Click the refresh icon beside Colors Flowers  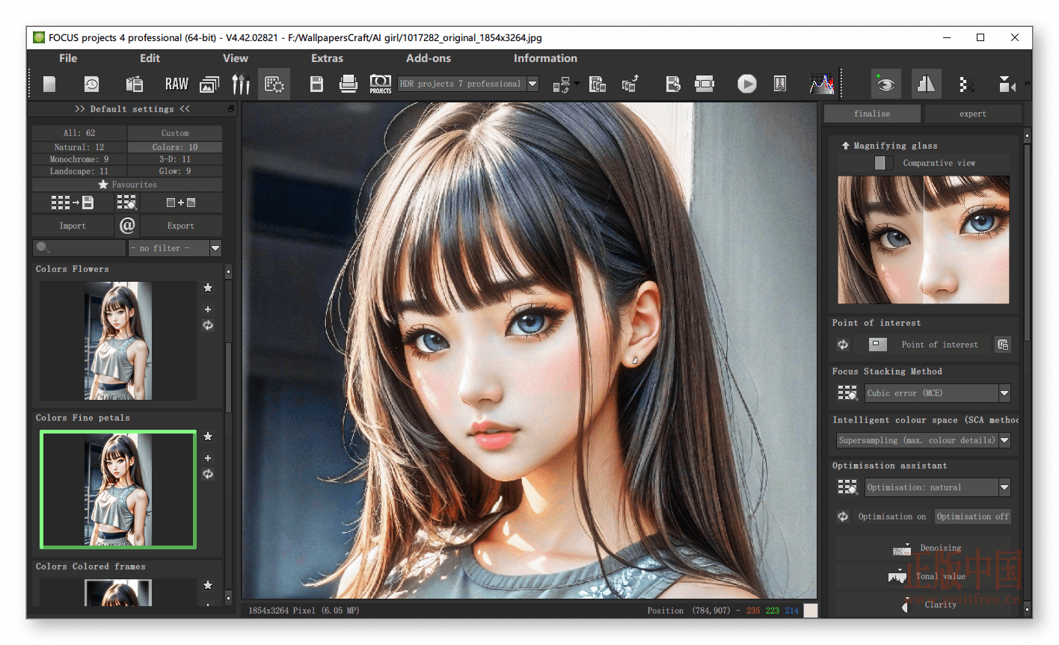(208, 325)
